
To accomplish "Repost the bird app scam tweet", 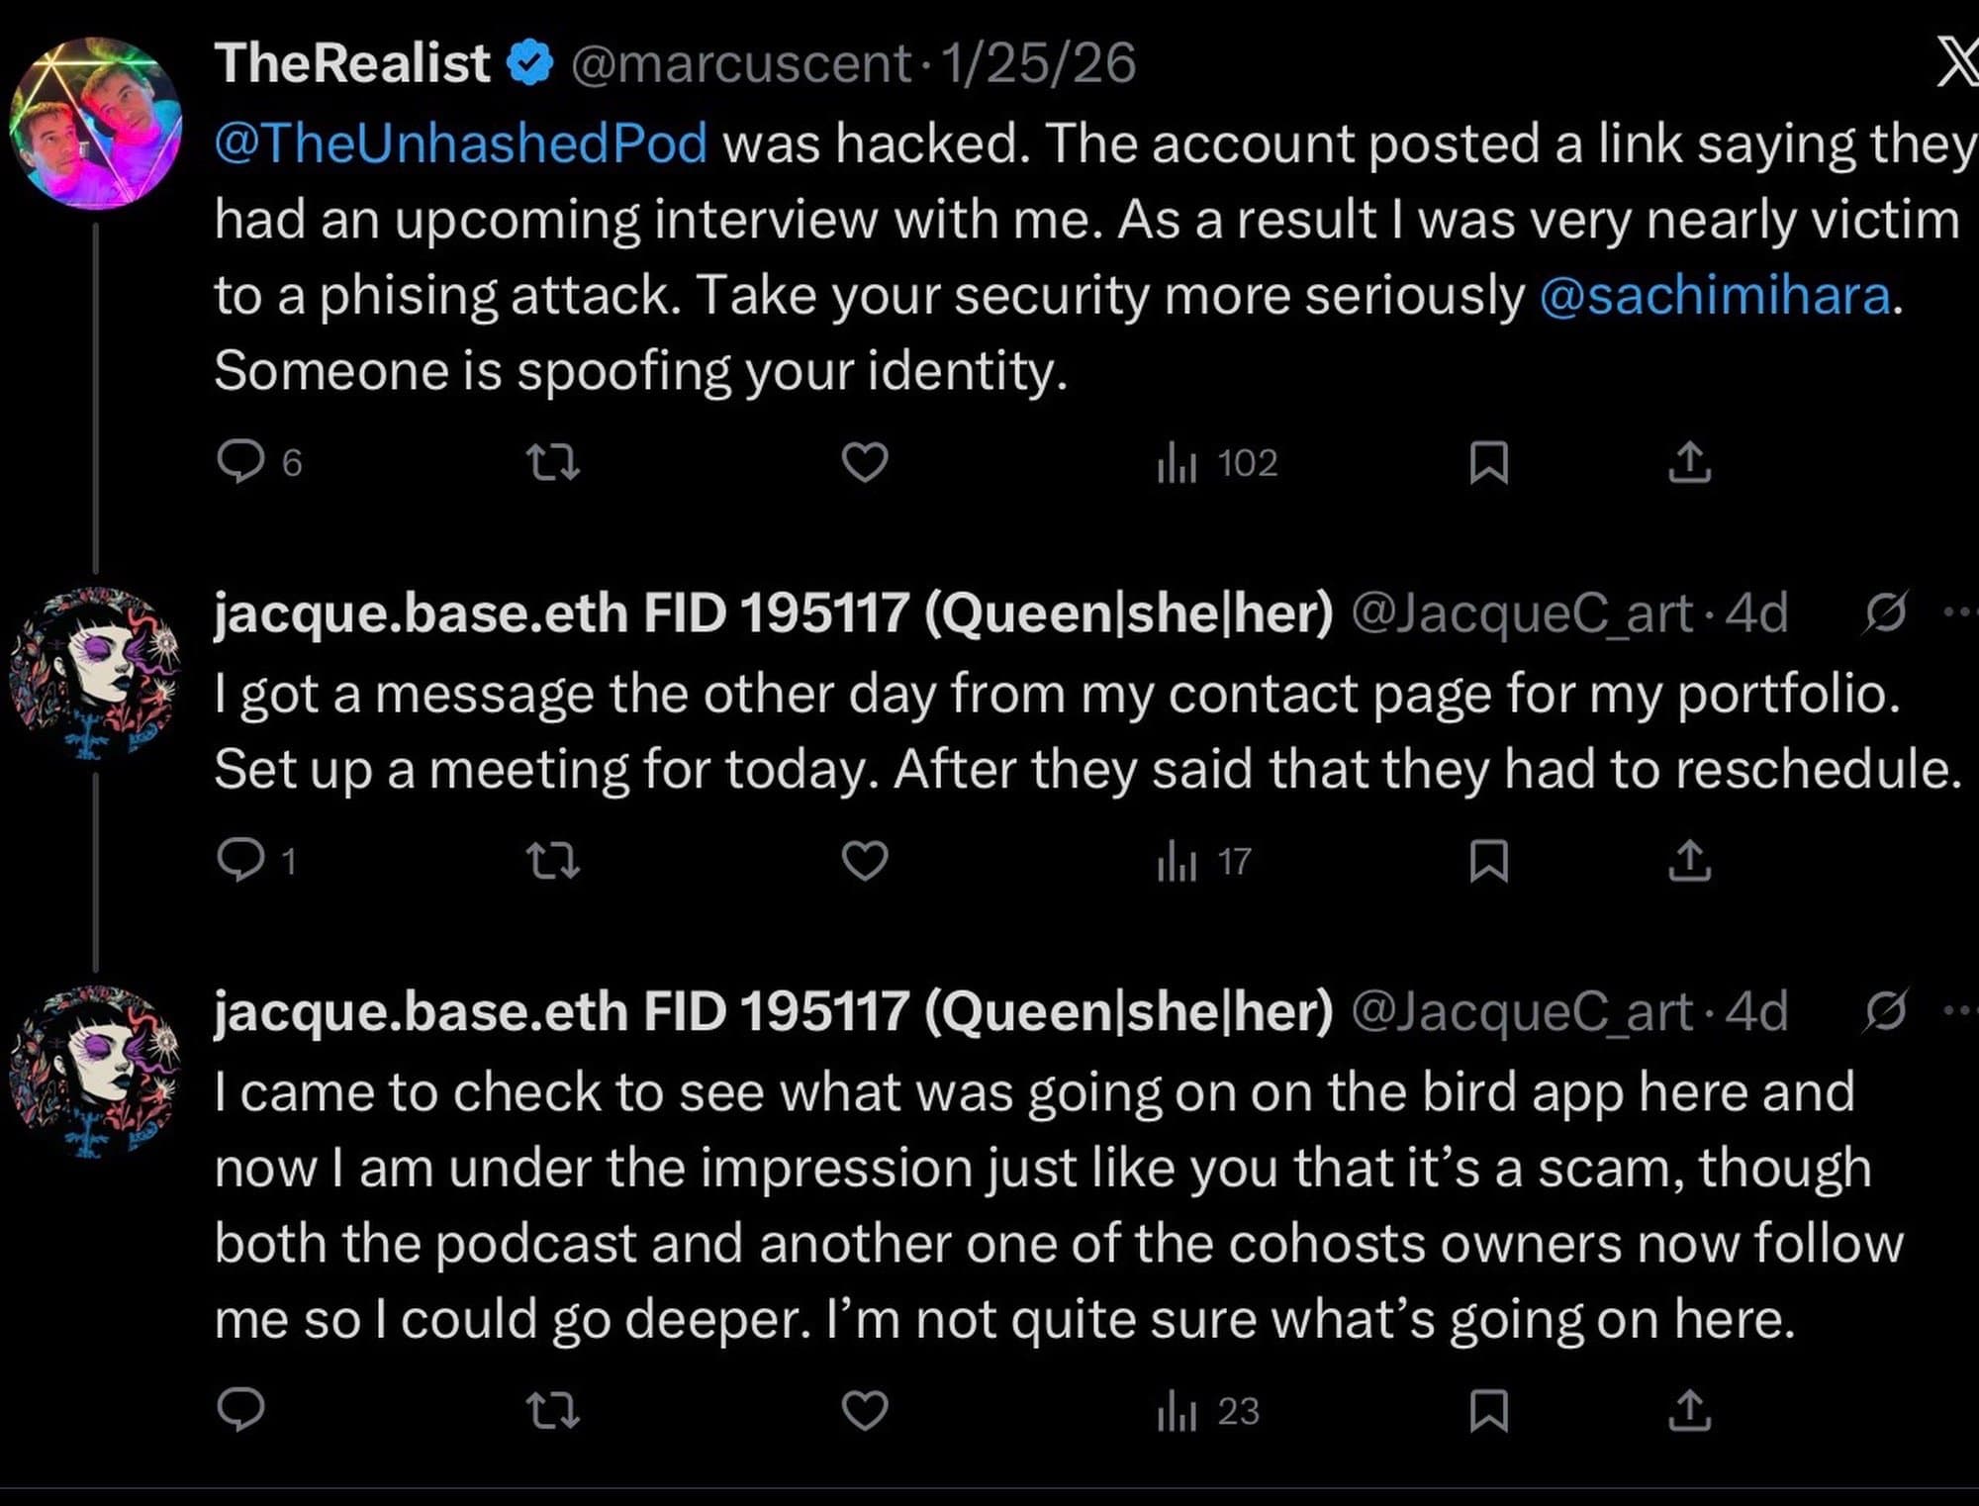I will (x=552, y=1410).
